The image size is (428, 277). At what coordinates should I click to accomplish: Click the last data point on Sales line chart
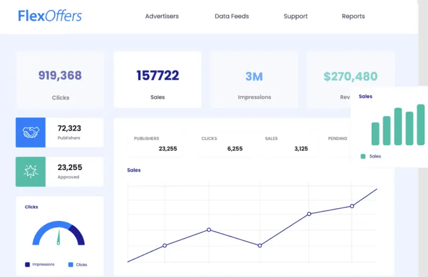tap(351, 206)
